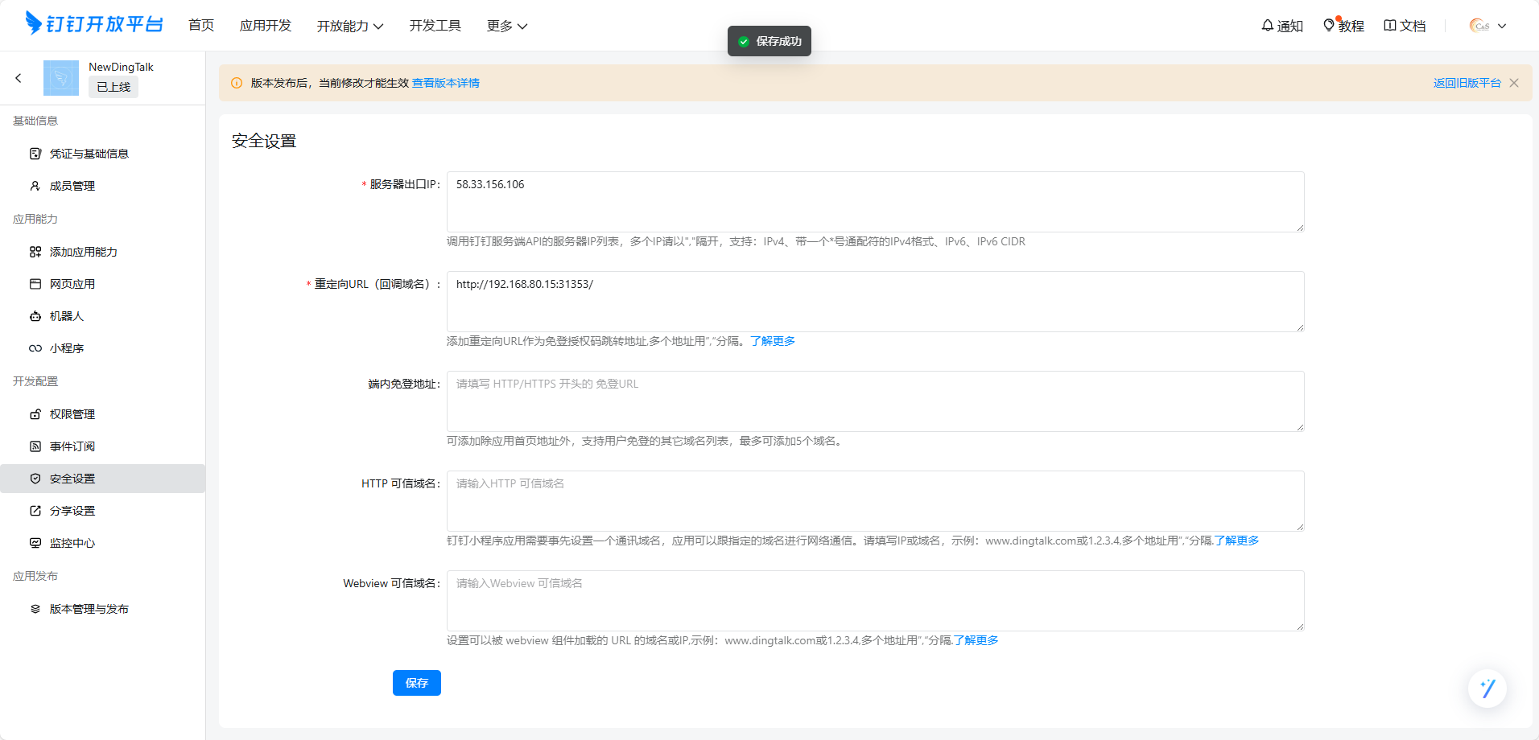
Task: Open 开发工具 in the top navigation
Action: [435, 26]
